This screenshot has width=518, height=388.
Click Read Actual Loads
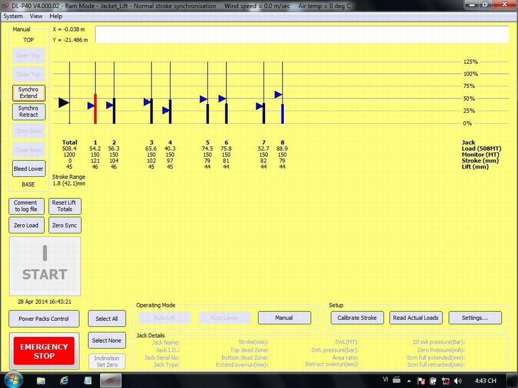416,318
